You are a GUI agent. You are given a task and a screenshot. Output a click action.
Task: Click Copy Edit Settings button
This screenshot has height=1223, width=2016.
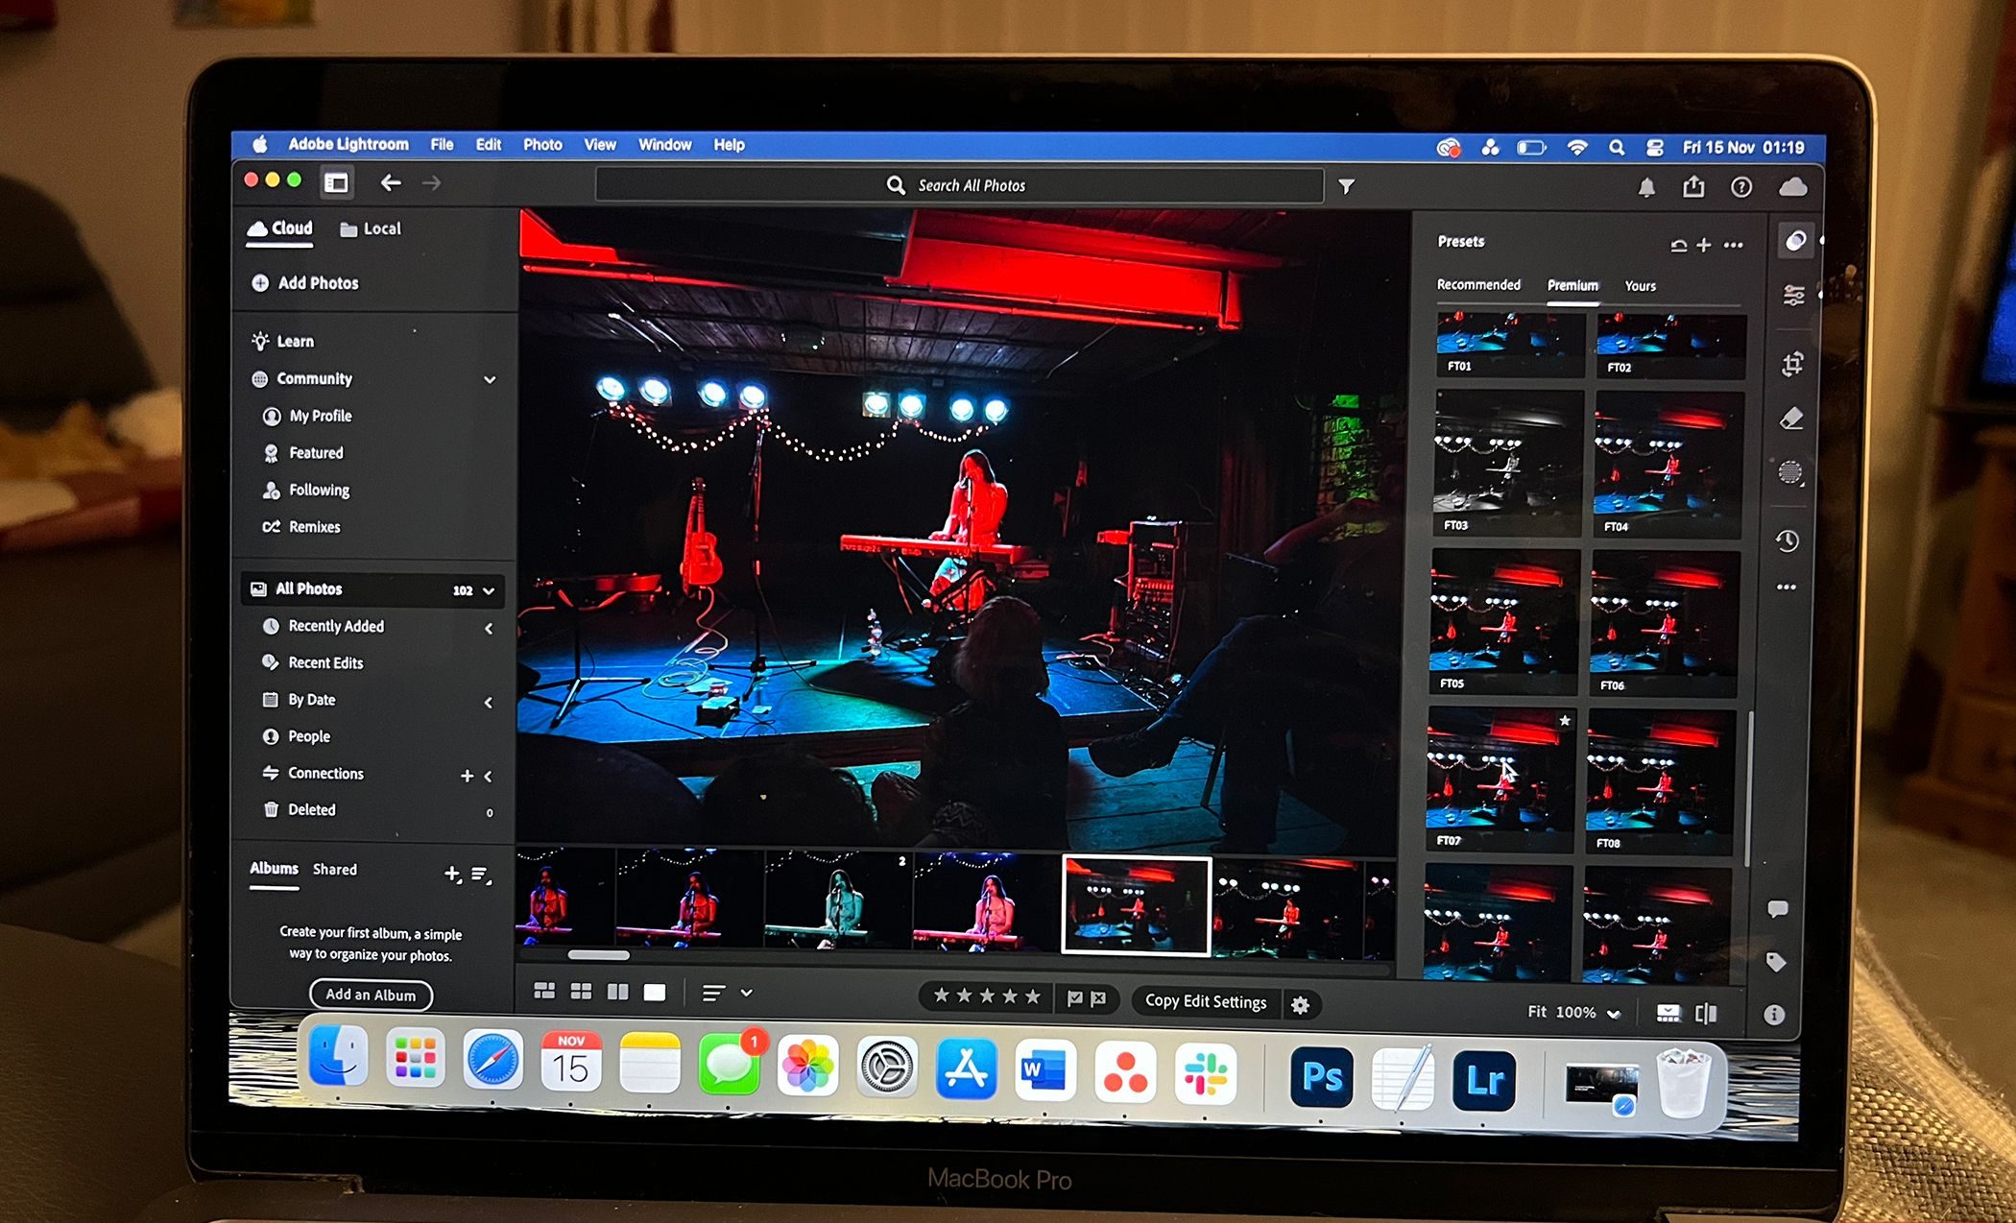point(1206,1001)
